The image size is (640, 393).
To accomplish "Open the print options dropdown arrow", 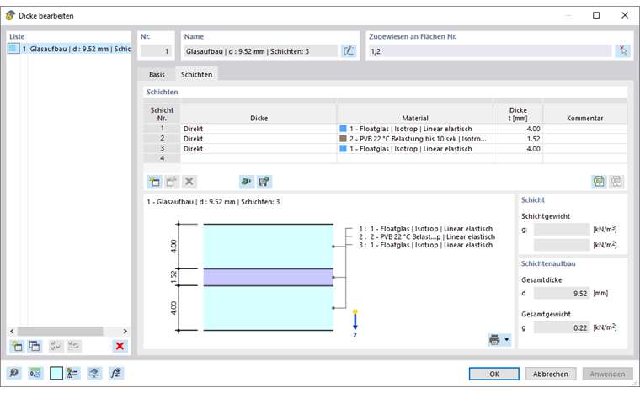I will click(507, 339).
